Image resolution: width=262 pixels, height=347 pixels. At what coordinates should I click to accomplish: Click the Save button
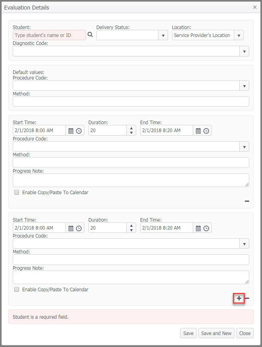click(x=188, y=333)
